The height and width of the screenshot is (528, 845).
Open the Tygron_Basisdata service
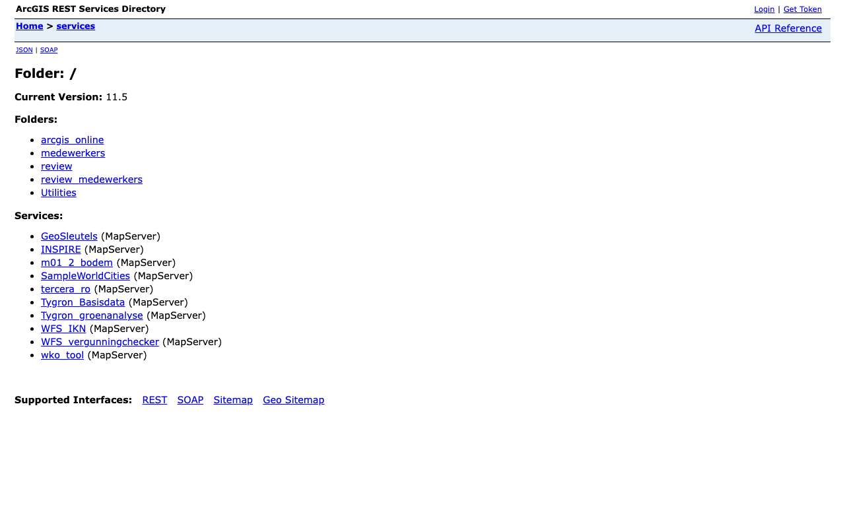(x=83, y=302)
